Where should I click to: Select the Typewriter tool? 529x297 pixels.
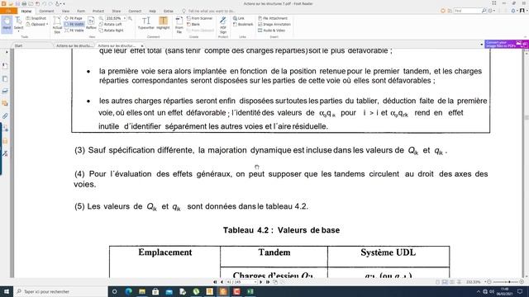pos(146,23)
